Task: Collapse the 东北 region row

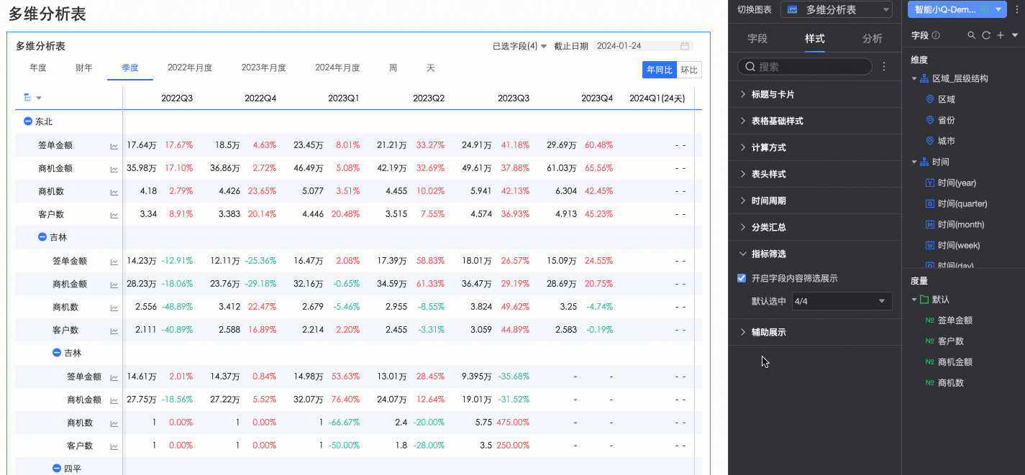Action: click(x=28, y=122)
